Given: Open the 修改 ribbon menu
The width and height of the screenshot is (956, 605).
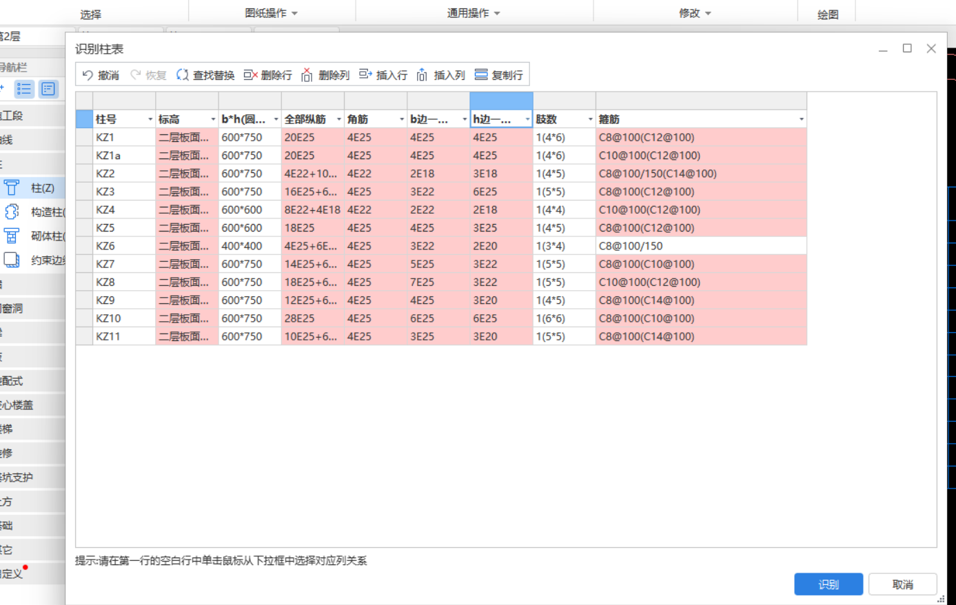Looking at the screenshot, I should [695, 13].
